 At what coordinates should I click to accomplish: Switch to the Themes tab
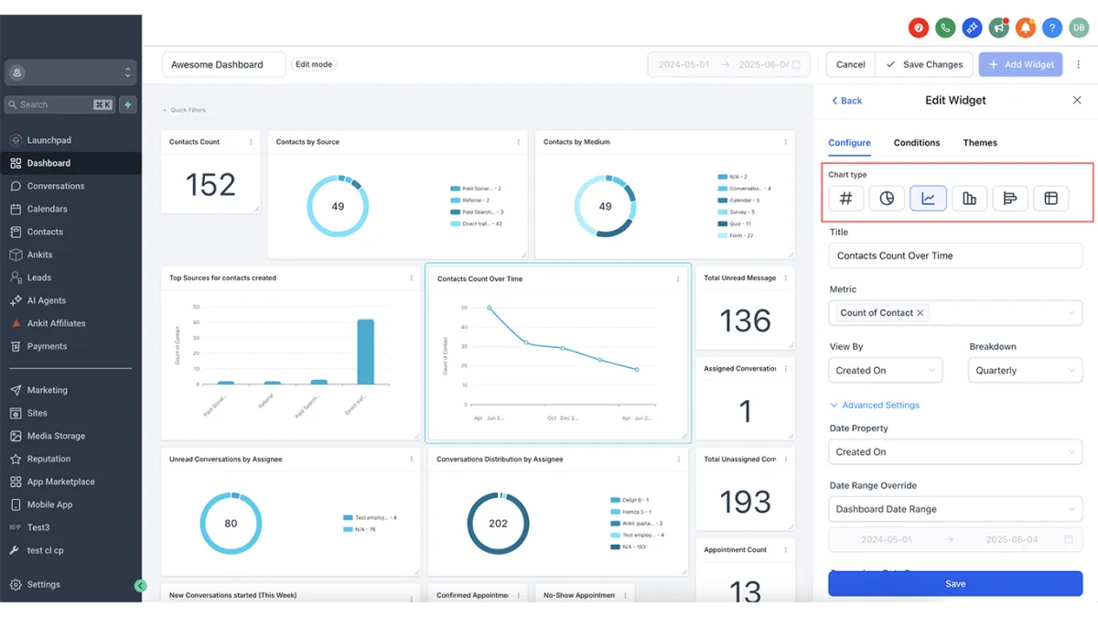click(x=980, y=143)
